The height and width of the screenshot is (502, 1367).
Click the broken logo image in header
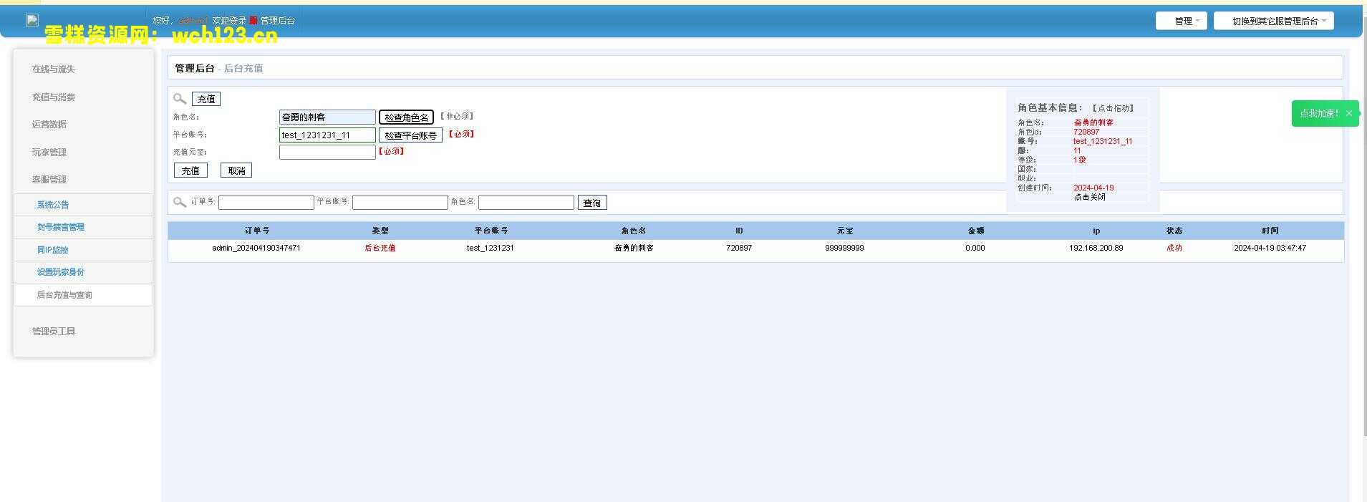tap(32, 20)
